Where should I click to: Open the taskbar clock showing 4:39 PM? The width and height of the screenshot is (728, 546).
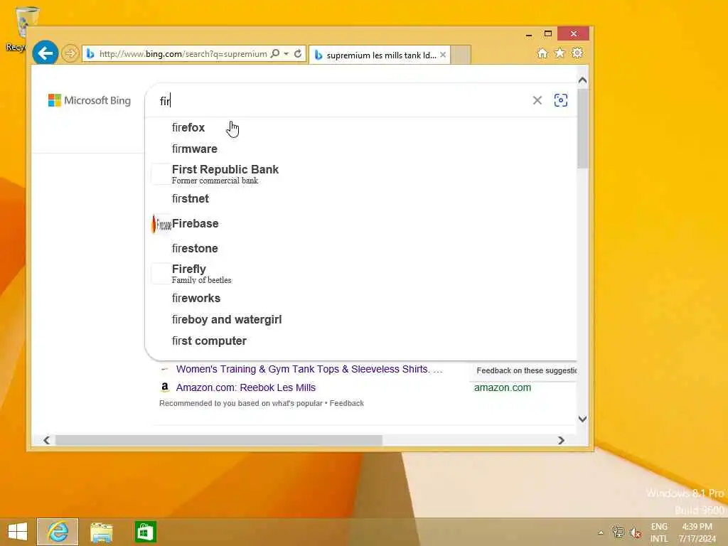click(697, 532)
